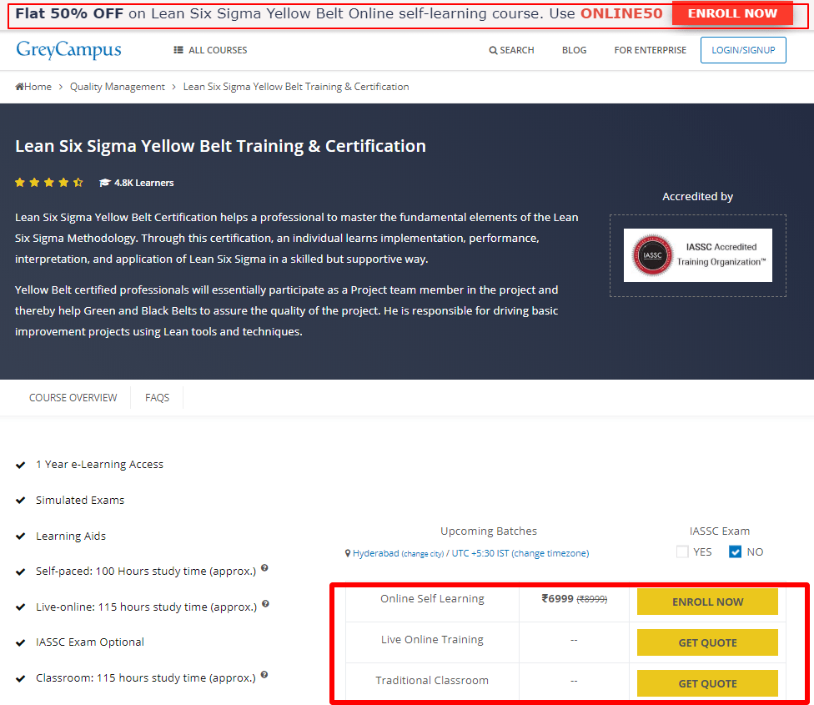Check the IASSC Exam YES checkbox
The image size is (814, 705).
click(682, 551)
